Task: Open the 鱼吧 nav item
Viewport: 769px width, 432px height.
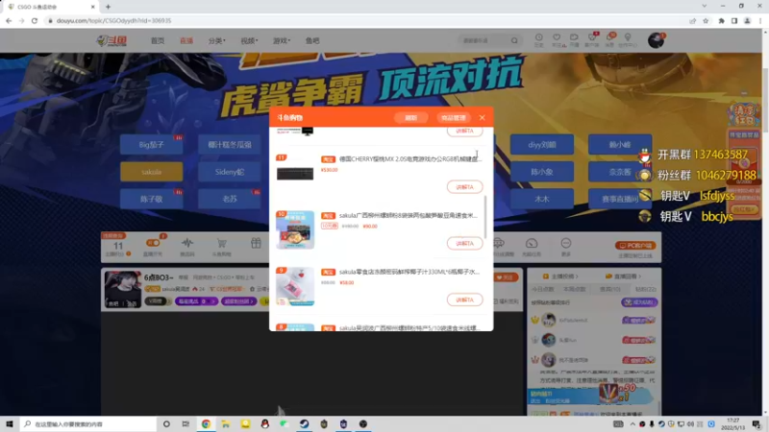Action: 312,40
